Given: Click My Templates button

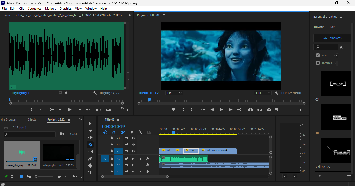Looking at the screenshot, I should 332,38.
